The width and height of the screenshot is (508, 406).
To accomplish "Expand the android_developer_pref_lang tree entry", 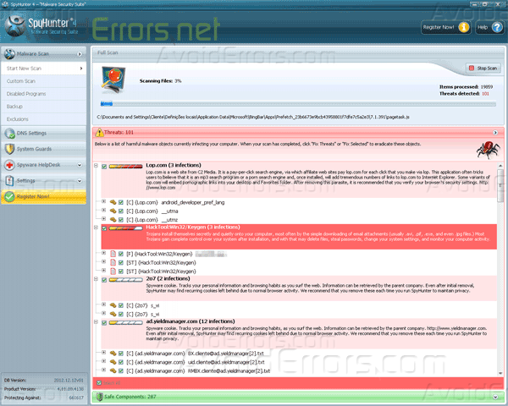I will [x=103, y=201].
